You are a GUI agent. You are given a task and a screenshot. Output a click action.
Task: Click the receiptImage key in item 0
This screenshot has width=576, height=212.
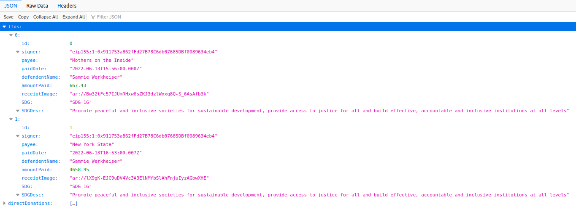click(x=40, y=94)
